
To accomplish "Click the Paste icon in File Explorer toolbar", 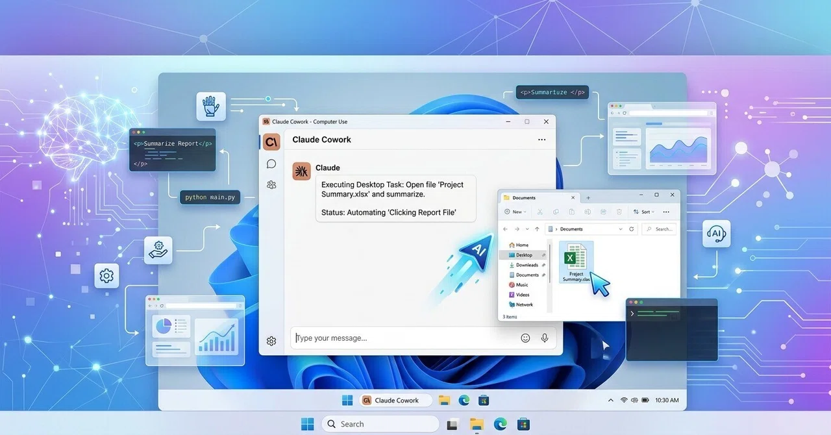I will coord(572,212).
